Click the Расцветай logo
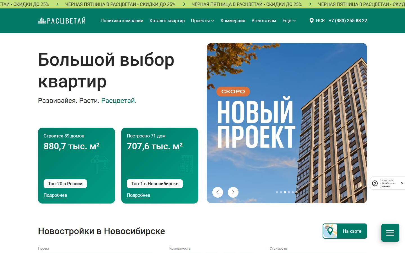The width and height of the screenshot is (405, 253). (62, 21)
